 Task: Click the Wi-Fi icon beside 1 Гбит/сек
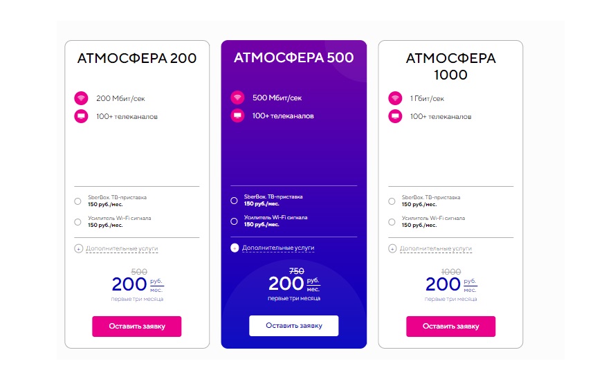(x=395, y=98)
